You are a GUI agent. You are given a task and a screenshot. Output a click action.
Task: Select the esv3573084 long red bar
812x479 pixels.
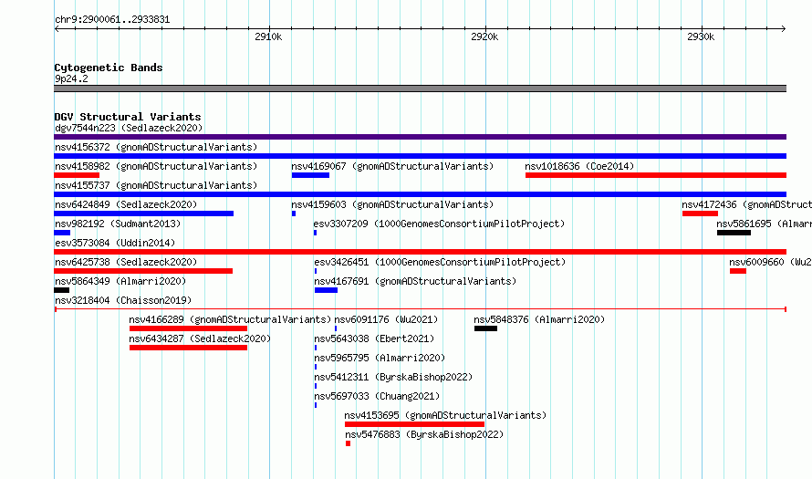click(x=420, y=252)
